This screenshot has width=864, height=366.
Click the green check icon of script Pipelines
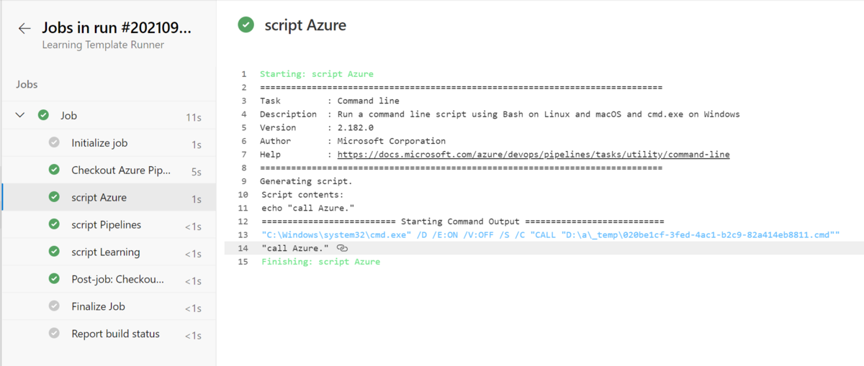tap(54, 224)
